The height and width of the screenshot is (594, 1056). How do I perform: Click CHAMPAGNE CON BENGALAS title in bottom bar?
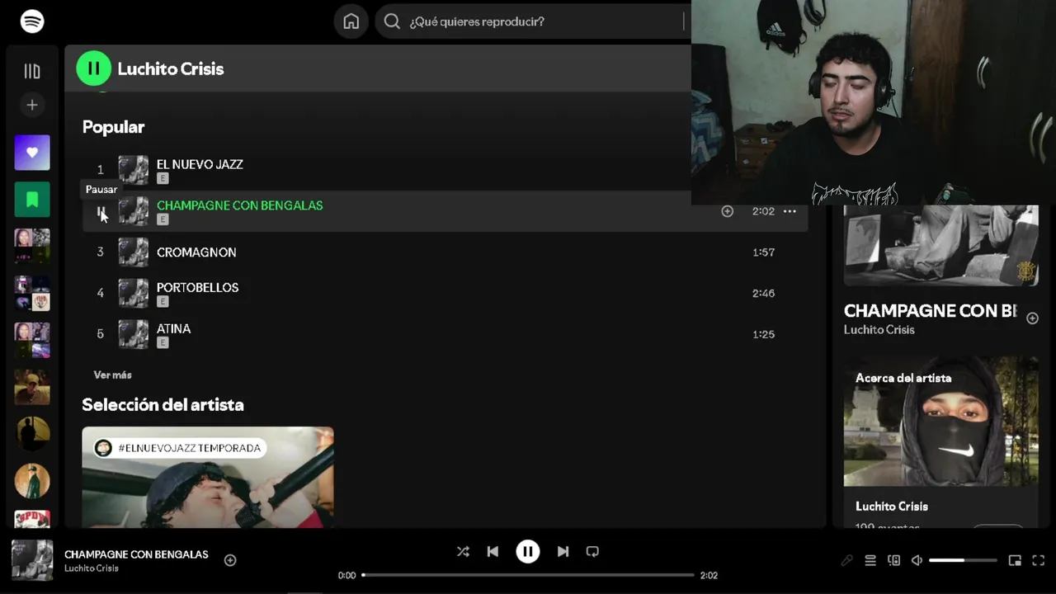pyautogui.click(x=136, y=554)
